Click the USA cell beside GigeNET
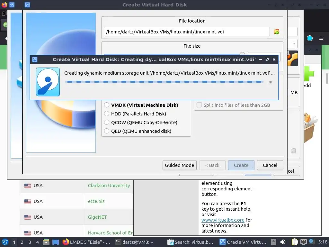 52,217
